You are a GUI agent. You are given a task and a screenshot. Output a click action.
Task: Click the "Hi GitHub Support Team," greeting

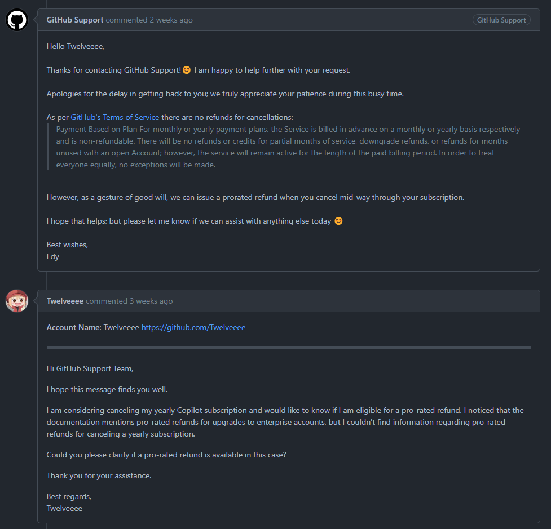pos(90,368)
